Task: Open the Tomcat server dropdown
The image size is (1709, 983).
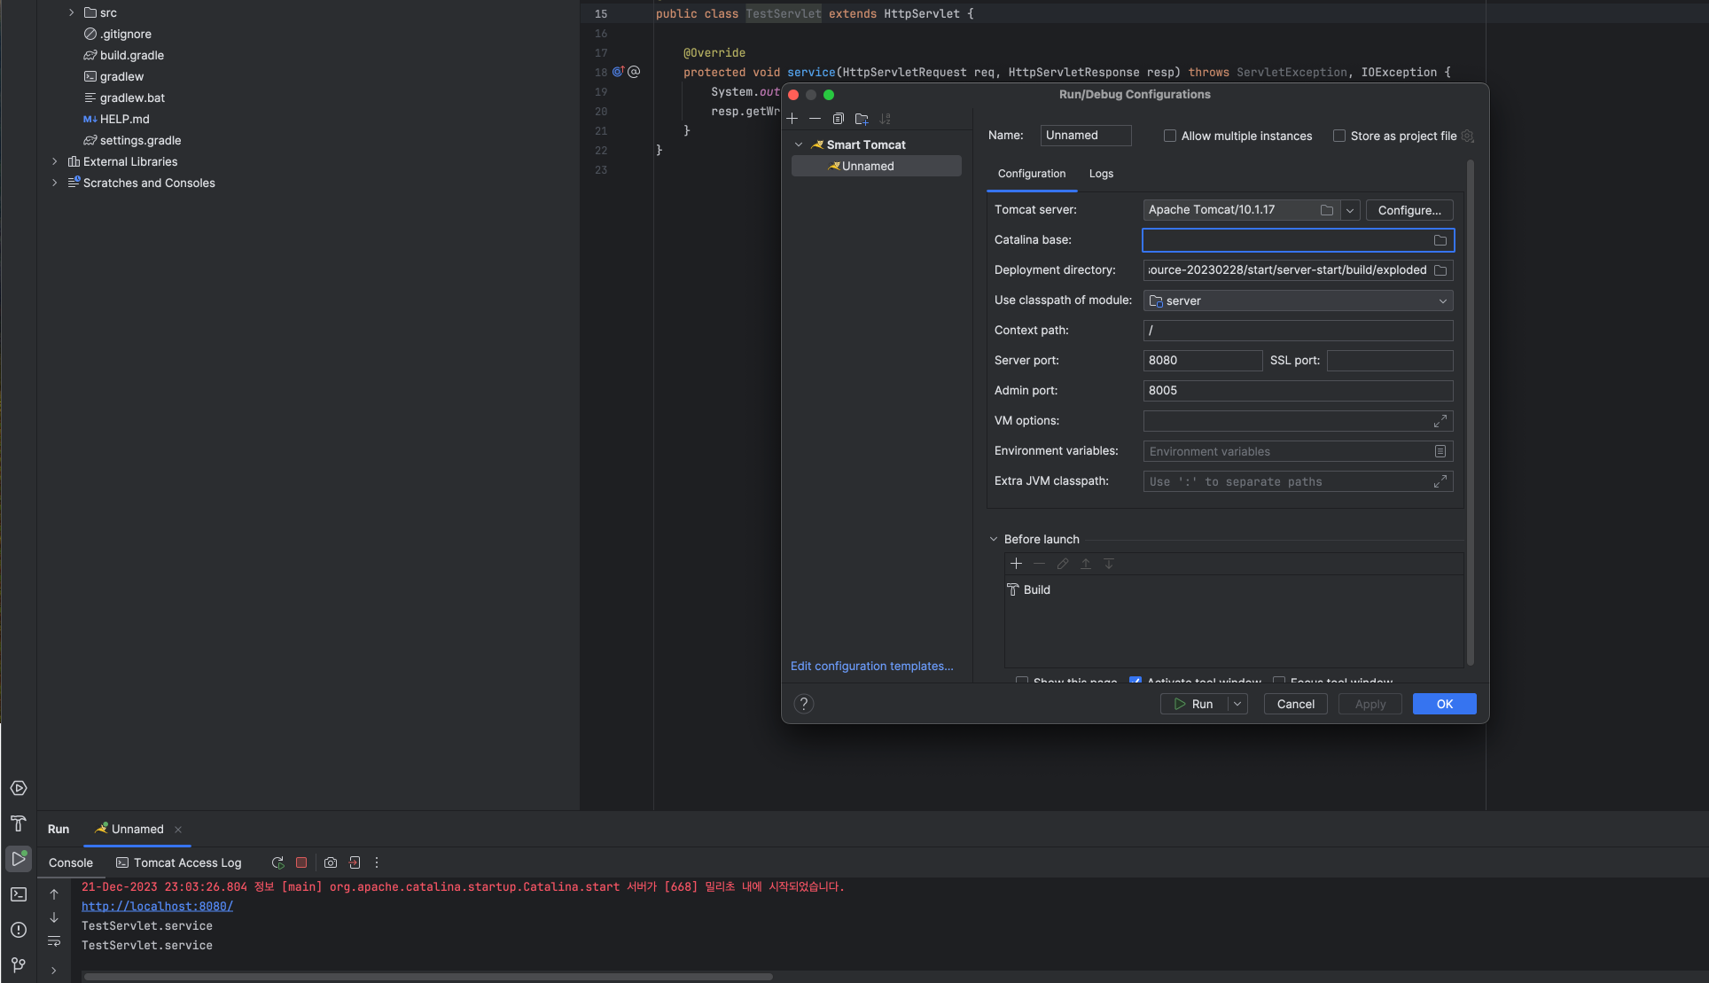Action: (x=1350, y=210)
